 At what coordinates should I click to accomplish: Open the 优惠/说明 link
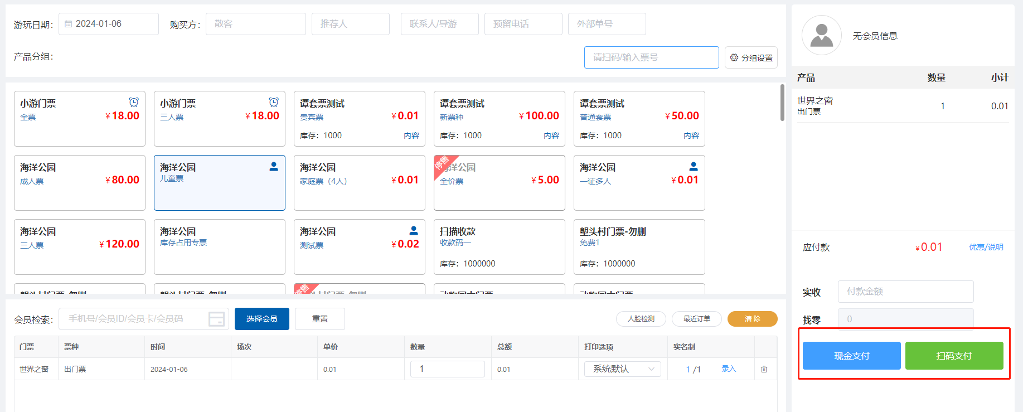(x=986, y=247)
